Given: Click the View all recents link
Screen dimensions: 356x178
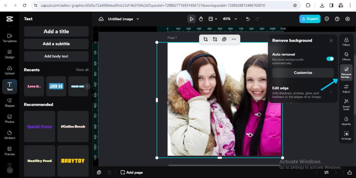Looking at the screenshot, I should pyautogui.click(x=82, y=70).
